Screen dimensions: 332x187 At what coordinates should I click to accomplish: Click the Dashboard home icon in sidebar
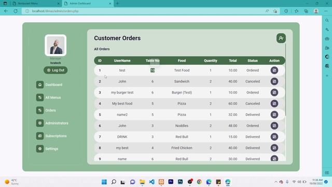[40, 85]
